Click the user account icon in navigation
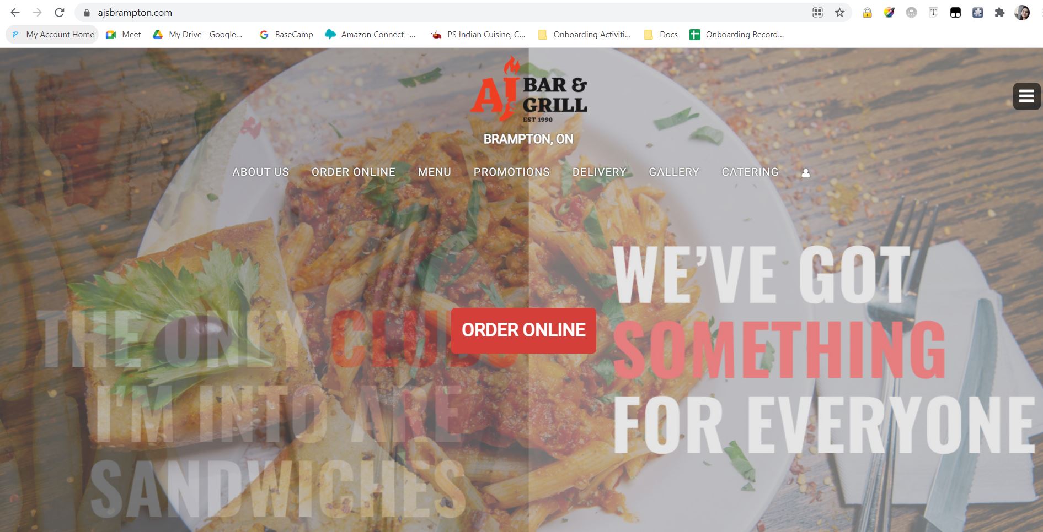The image size is (1043, 532). (805, 173)
